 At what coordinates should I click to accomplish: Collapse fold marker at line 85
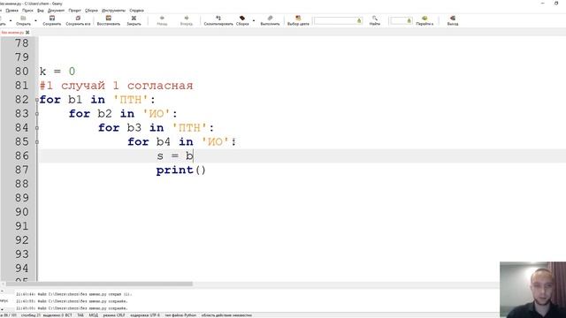coord(37,142)
